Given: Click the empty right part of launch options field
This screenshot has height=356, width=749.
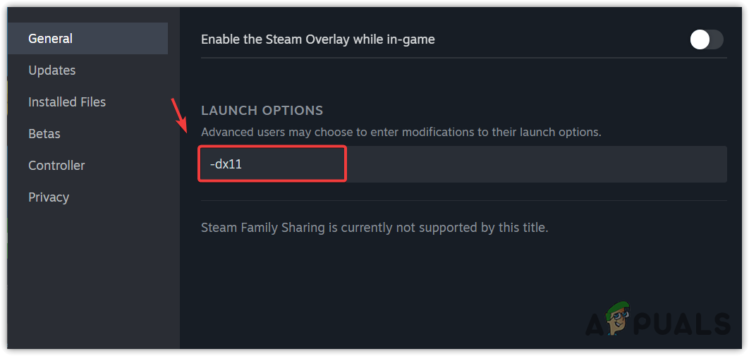Looking at the screenshot, I should (x=536, y=164).
